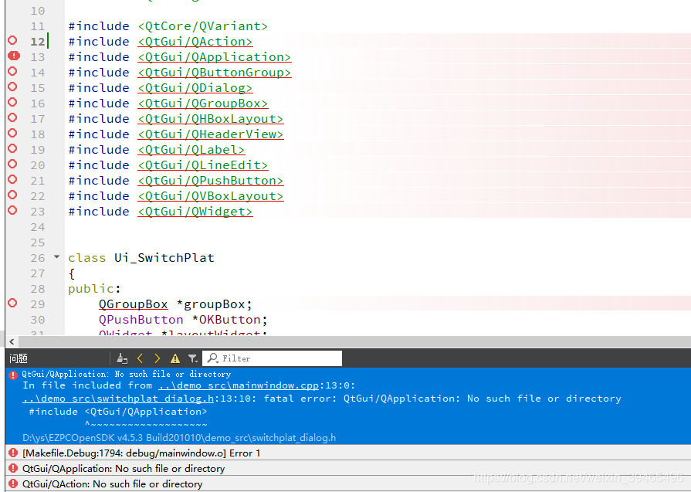The width and height of the screenshot is (691, 492).
Task: Select the QtGui/QAction no such file issue
Action: [348, 484]
